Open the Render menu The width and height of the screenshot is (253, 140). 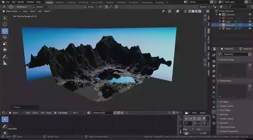coord(21,2)
